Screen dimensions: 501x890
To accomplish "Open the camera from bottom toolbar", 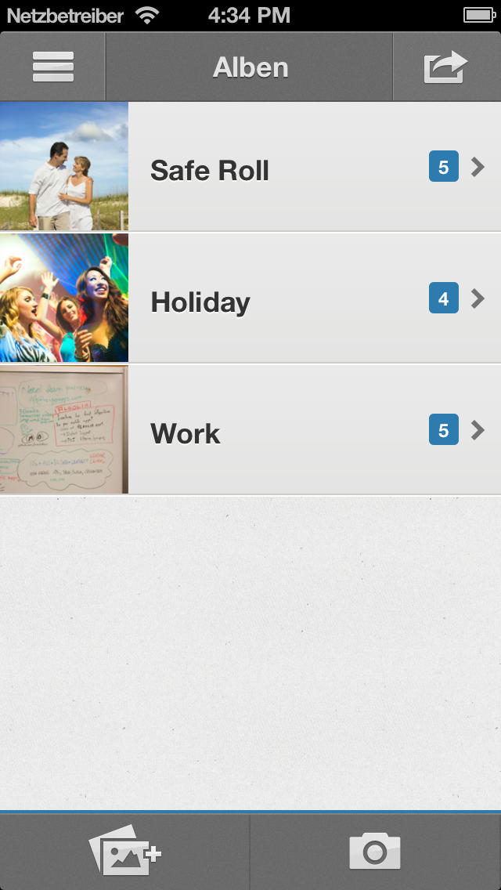I will (x=374, y=851).
